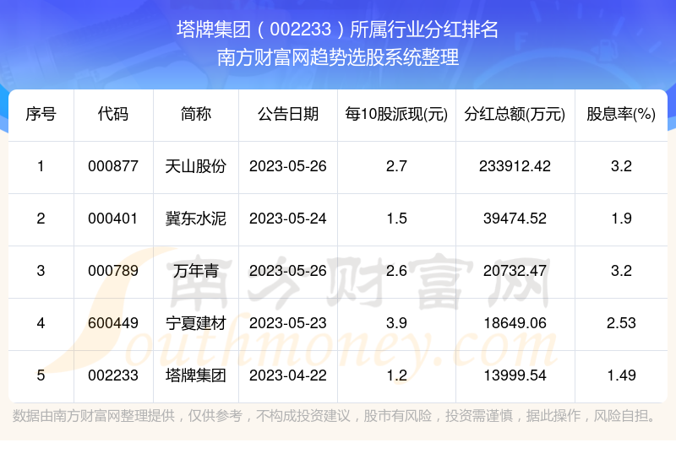The height and width of the screenshot is (459, 676).
Task: Click company name 塔牌集团 in table row
Action: [196, 375]
